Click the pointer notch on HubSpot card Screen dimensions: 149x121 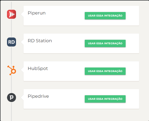22,70
